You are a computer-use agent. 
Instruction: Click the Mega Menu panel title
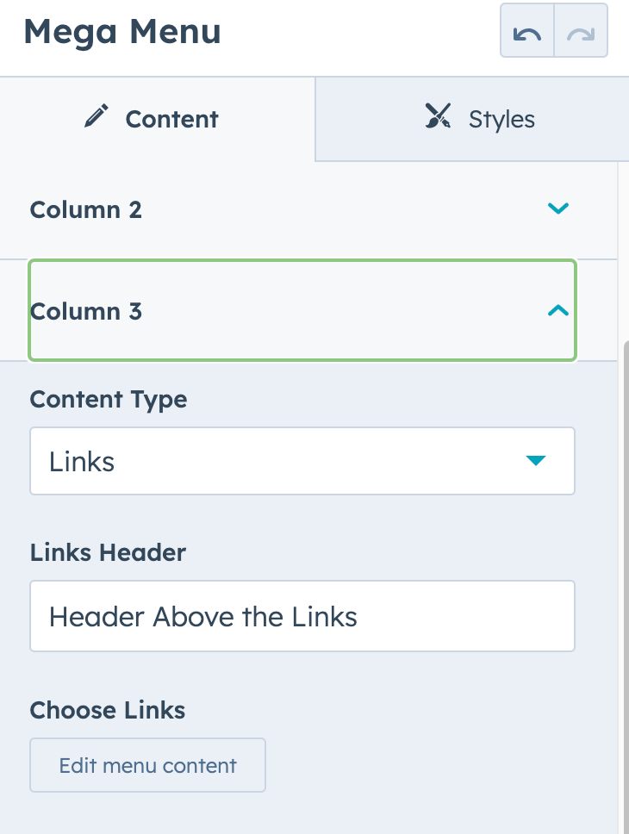click(121, 33)
